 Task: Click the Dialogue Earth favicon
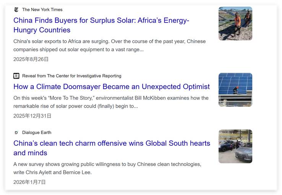coord(16,132)
